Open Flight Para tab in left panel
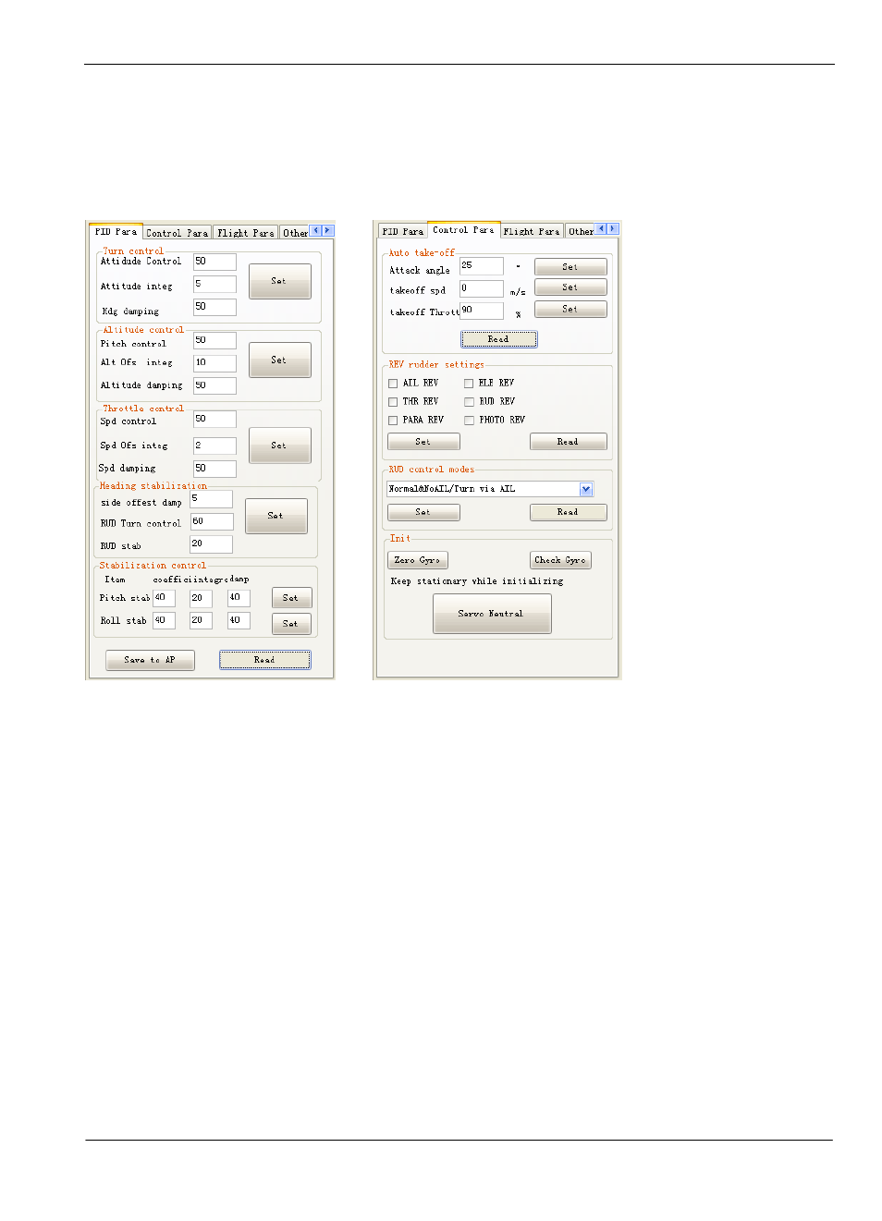 pos(245,233)
